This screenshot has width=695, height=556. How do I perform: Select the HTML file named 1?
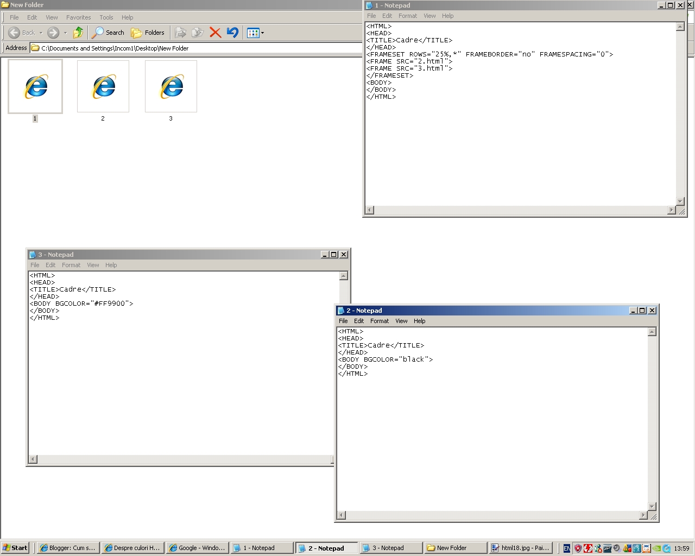(35, 91)
